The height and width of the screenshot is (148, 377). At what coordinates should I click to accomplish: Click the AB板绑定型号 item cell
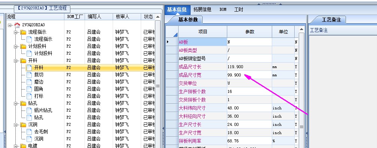(203, 58)
